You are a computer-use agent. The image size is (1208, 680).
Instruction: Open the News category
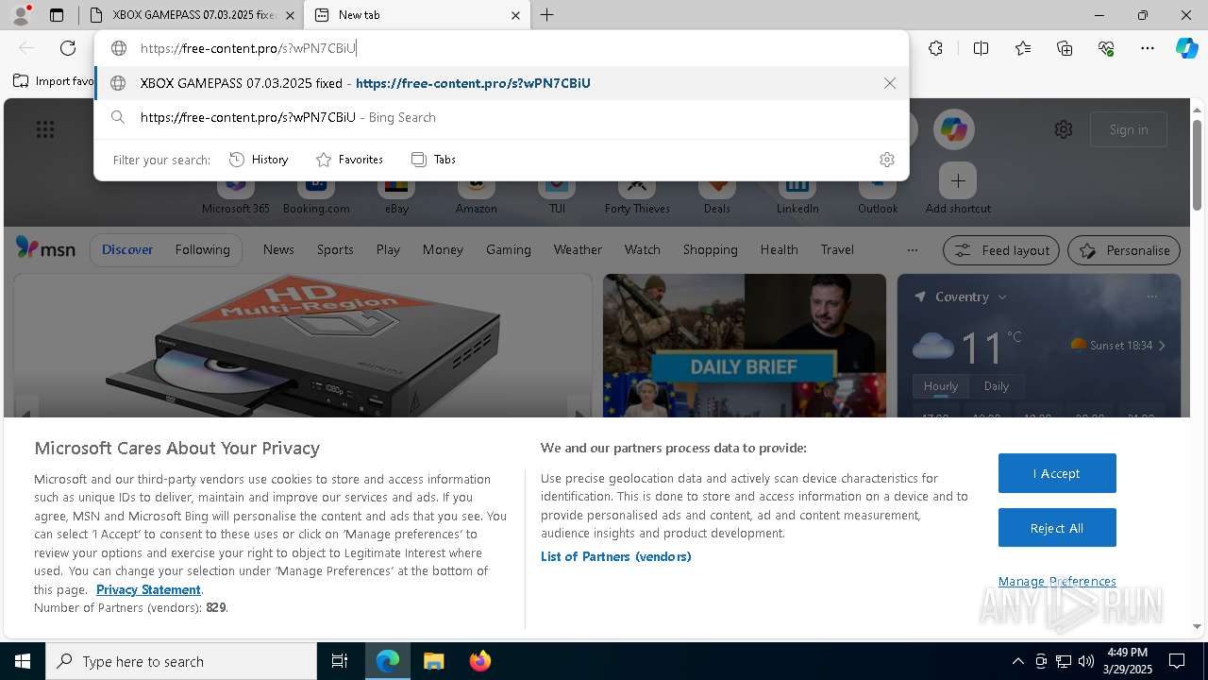(278, 249)
